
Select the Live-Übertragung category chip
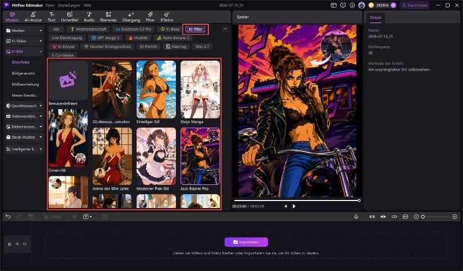click(x=67, y=38)
